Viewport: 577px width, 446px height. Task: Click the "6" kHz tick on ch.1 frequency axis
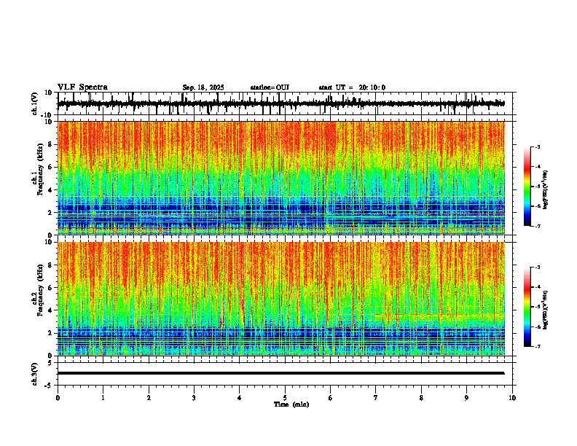50,167
